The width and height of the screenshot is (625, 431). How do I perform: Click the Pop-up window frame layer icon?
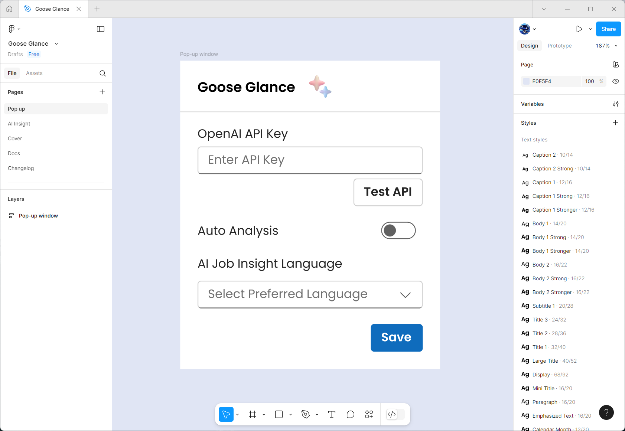(x=12, y=216)
